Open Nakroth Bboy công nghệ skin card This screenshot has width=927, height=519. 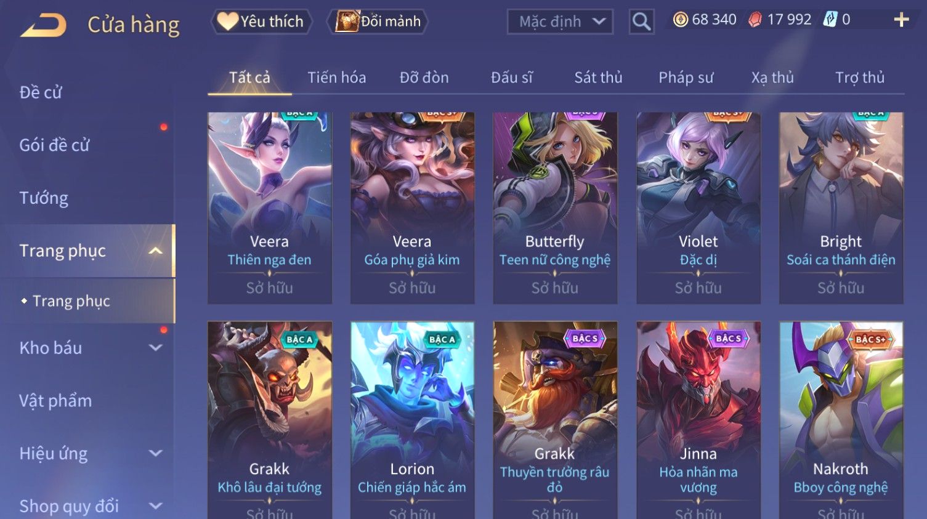coord(841,420)
